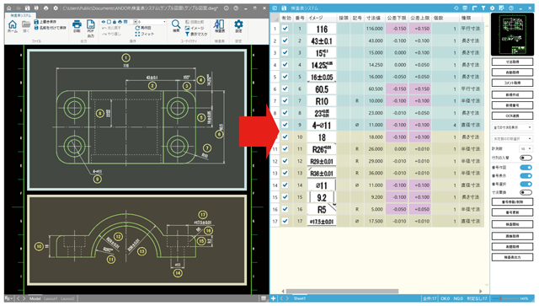The width and height of the screenshot is (539, 306).
Task: Click the drawing preview thumbnail
Action: click(512, 35)
